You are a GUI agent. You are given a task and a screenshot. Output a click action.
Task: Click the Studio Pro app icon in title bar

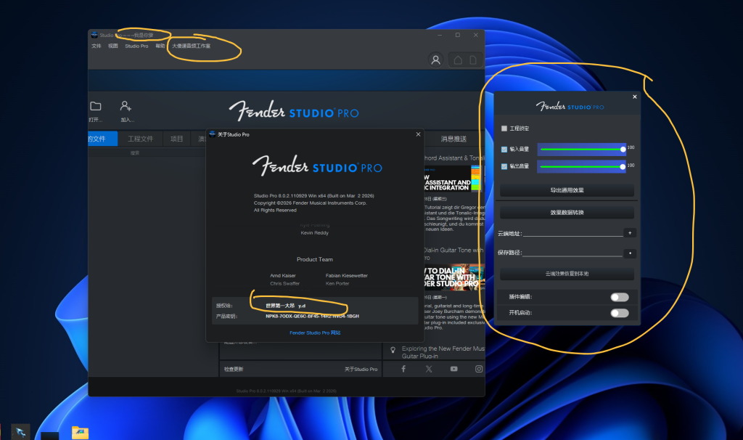pyautogui.click(x=94, y=35)
